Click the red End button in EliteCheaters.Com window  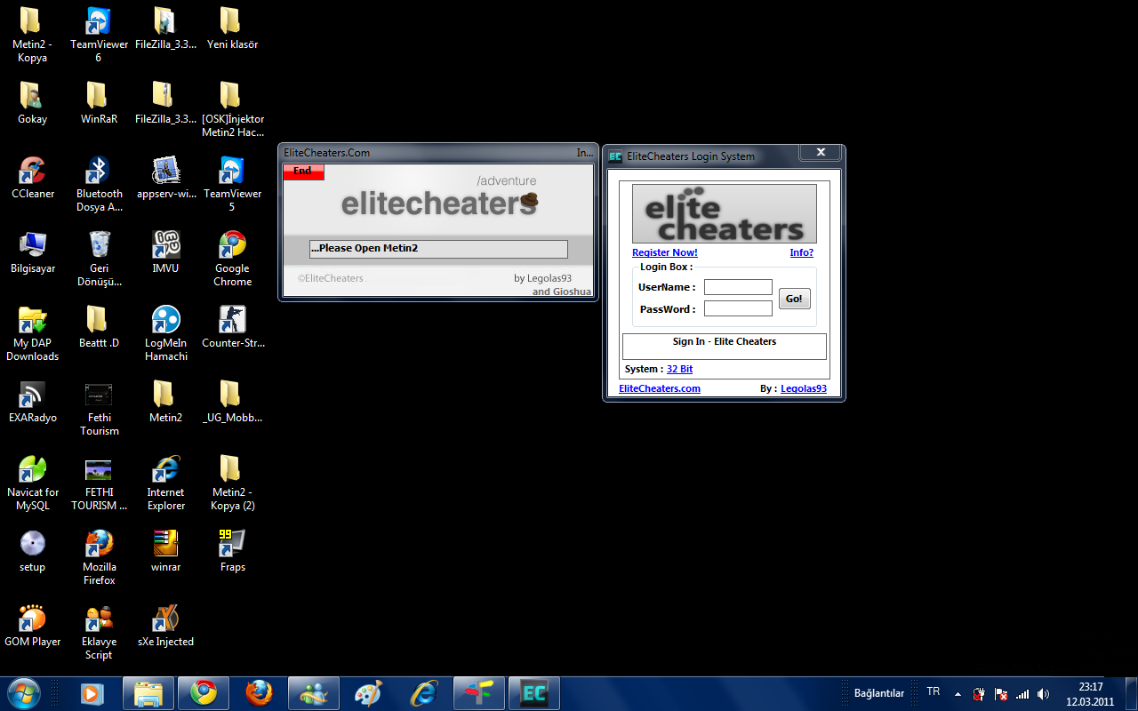point(303,172)
